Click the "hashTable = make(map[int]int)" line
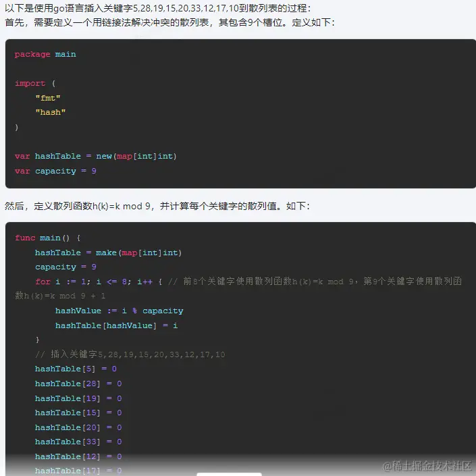This screenshot has width=476, height=476. point(109,253)
